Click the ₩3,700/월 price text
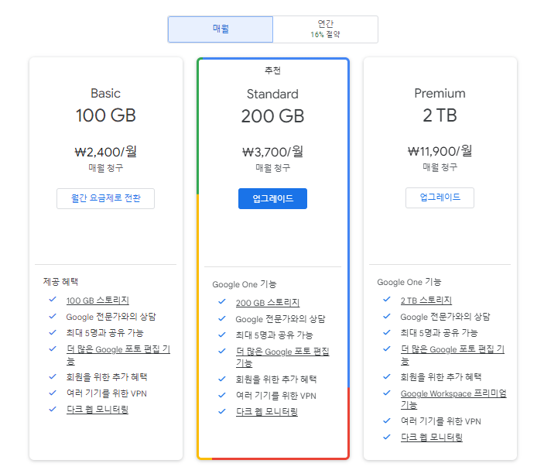 click(x=272, y=152)
